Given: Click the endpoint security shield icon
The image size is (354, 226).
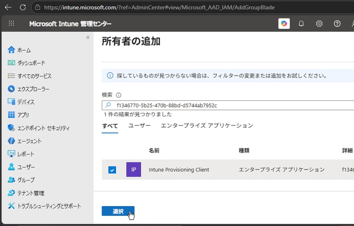Looking at the screenshot, I should [x=11, y=128].
